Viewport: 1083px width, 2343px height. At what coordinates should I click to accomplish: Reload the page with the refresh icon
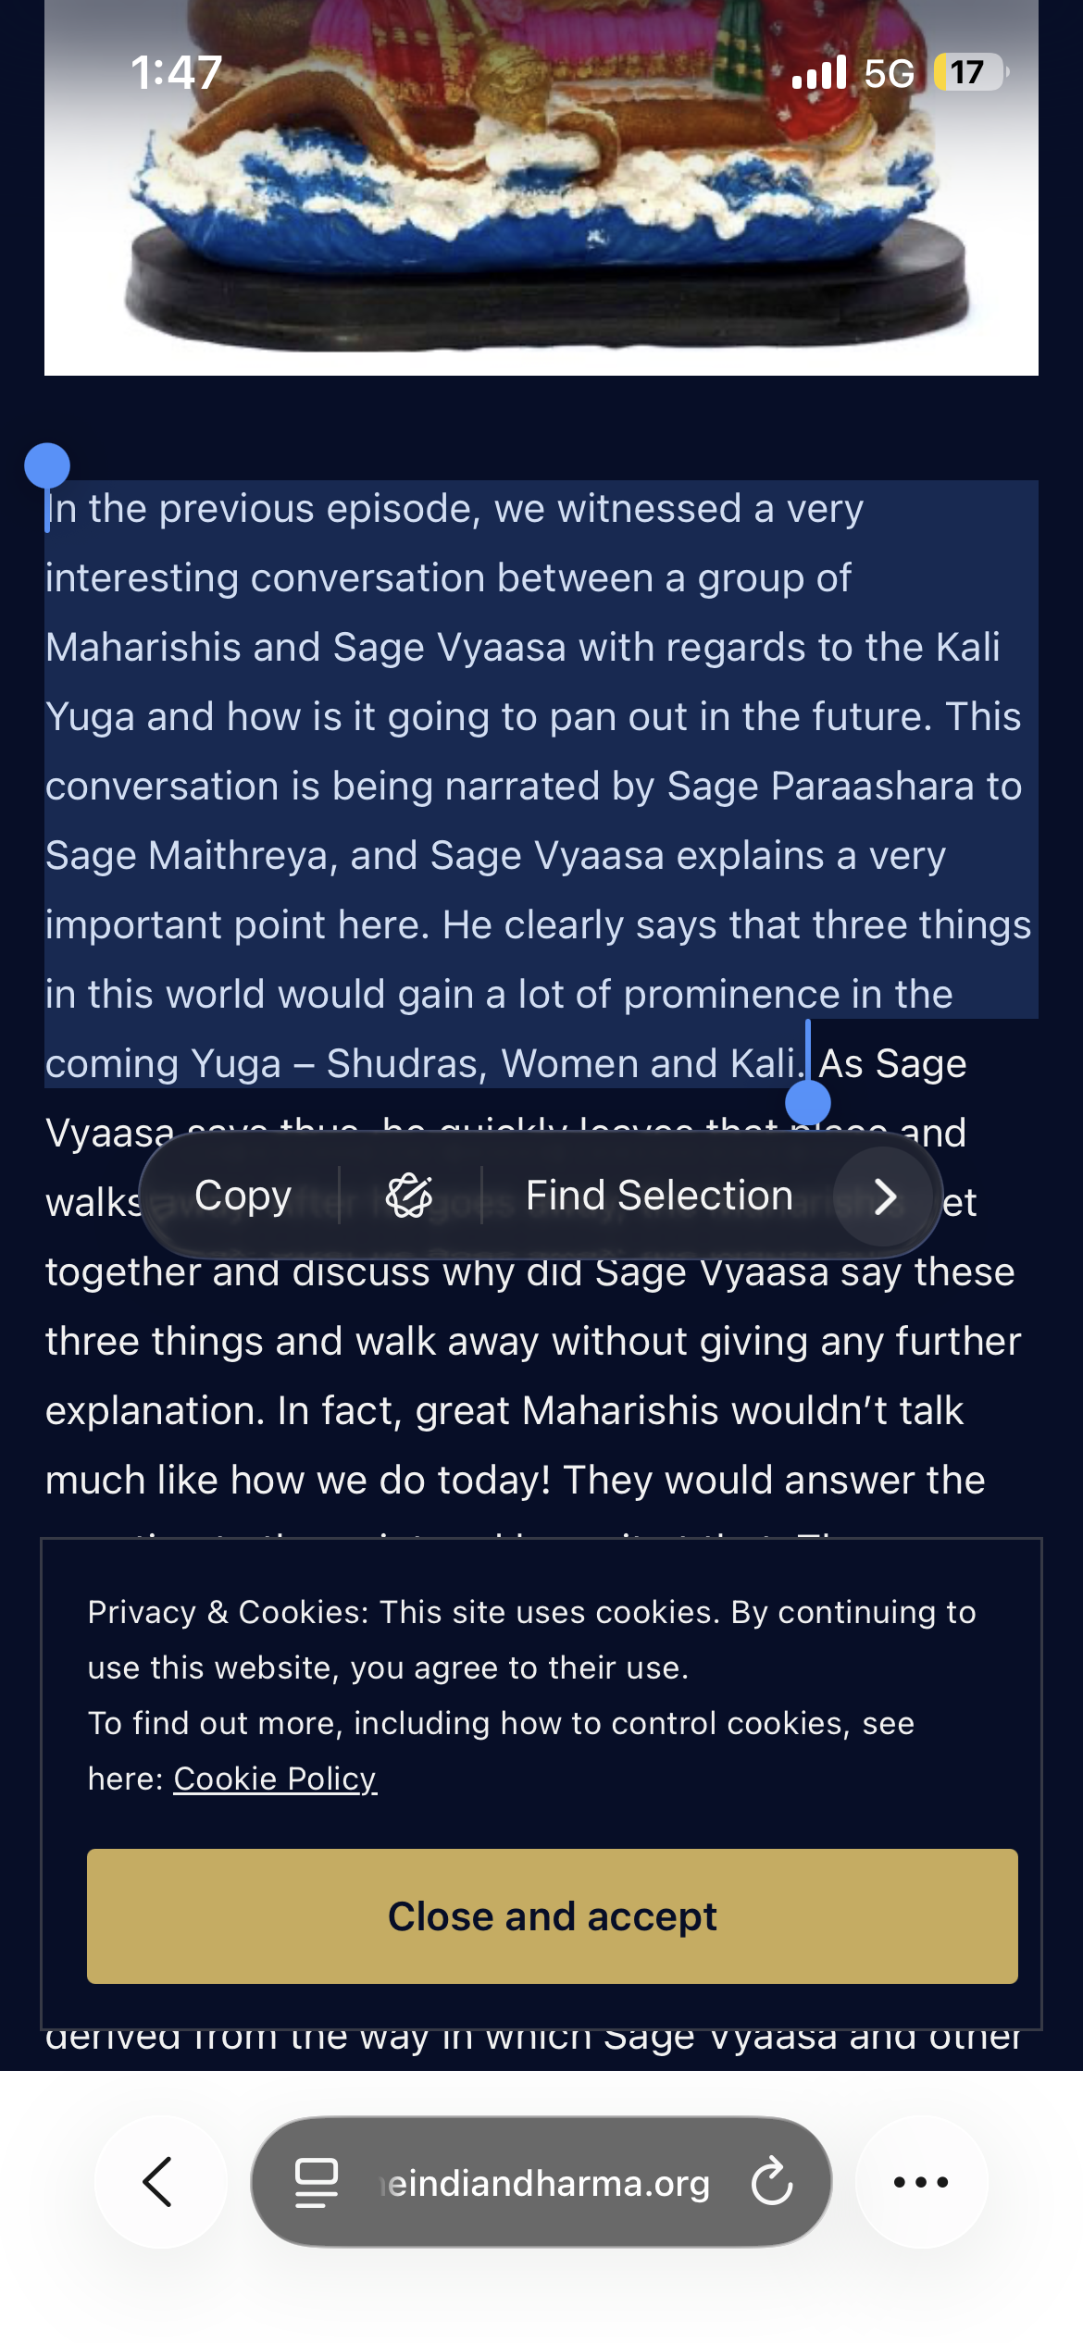tap(772, 2182)
